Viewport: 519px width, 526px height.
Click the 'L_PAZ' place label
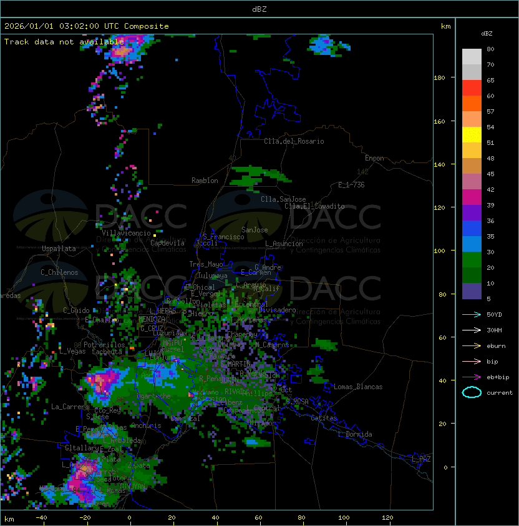click(x=421, y=459)
